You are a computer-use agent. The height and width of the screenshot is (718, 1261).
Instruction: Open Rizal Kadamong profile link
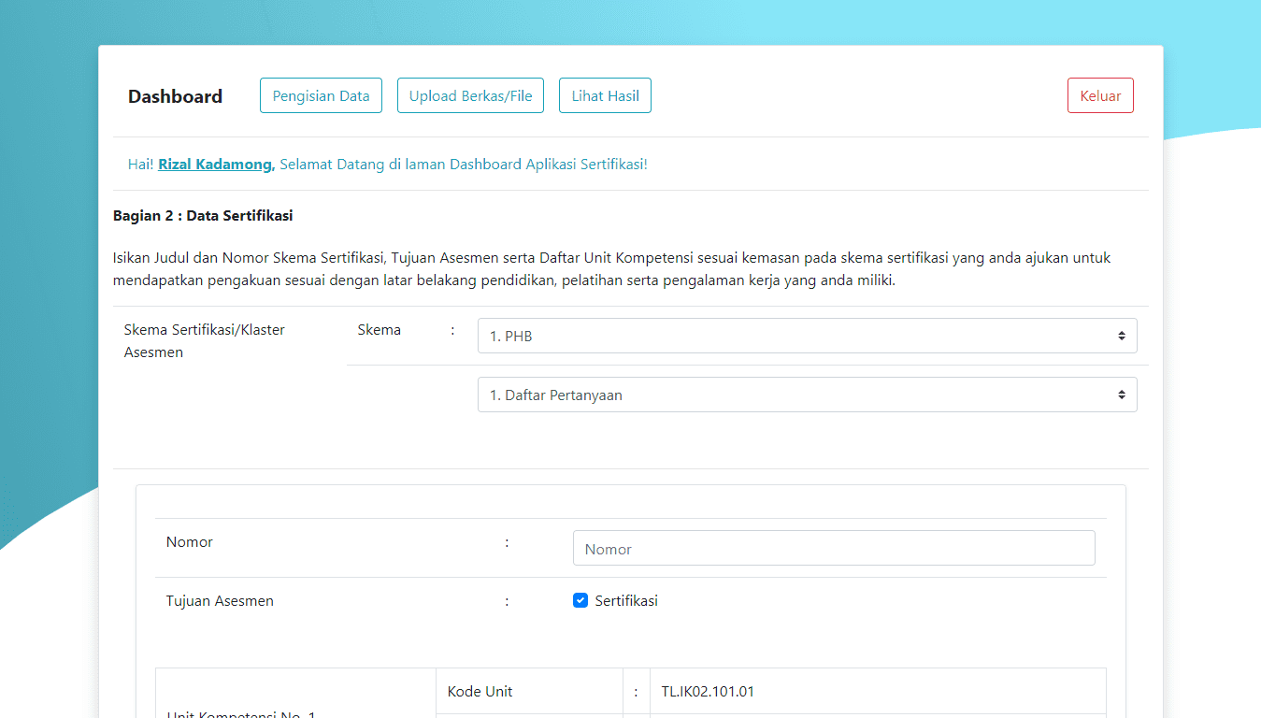click(x=216, y=165)
